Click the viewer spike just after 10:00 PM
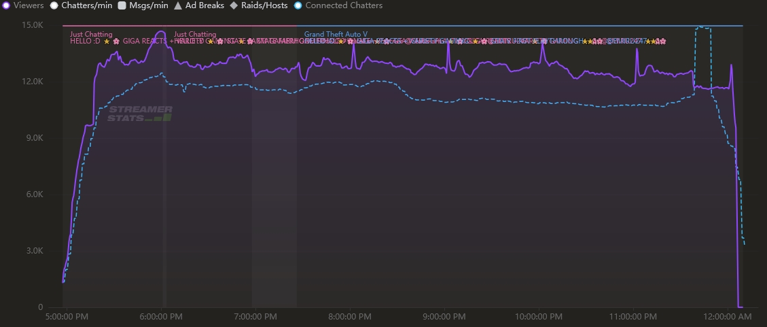 tap(543, 44)
